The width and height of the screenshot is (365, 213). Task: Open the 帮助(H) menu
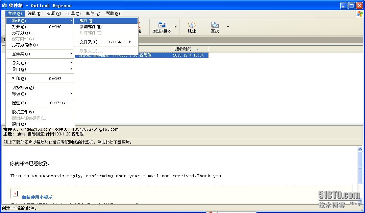pyautogui.click(x=113, y=13)
